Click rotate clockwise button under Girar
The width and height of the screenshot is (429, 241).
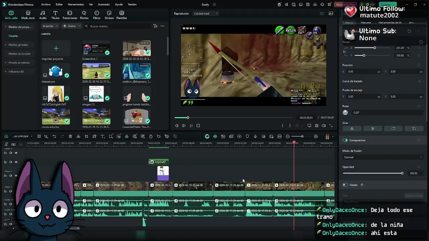pos(393,129)
